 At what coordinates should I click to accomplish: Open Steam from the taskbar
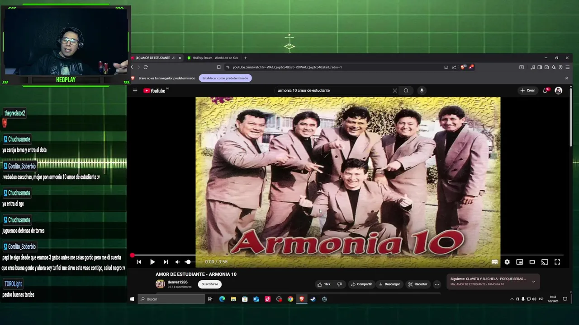pyautogui.click(x=313, y=299)
